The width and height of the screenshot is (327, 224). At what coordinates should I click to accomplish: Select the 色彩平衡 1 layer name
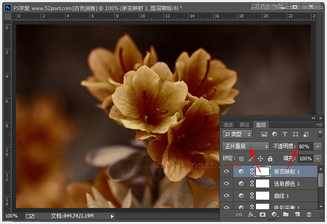pos(287,207)
